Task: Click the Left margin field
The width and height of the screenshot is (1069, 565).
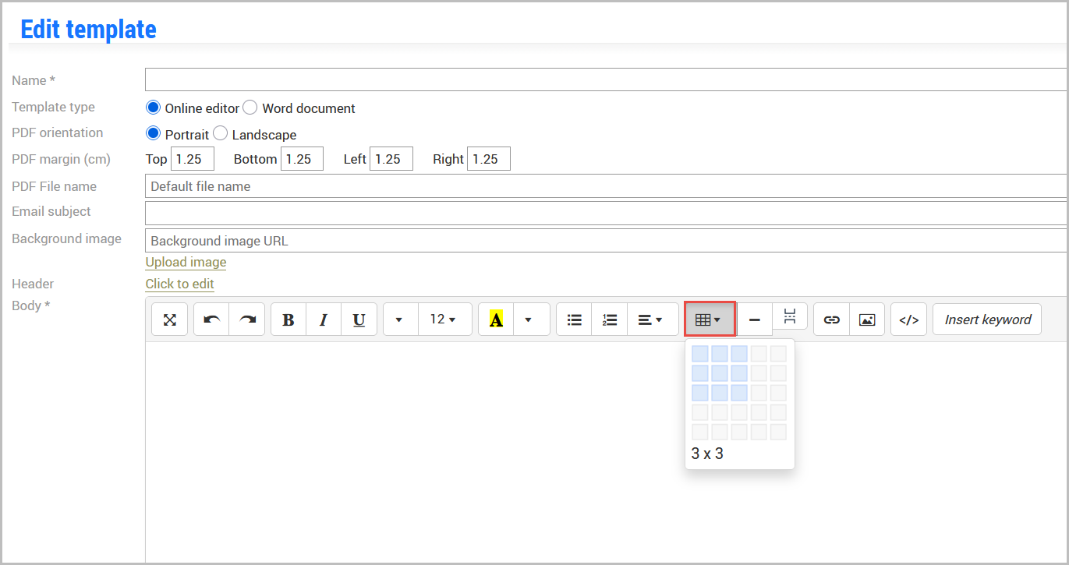Action: coord(391,159)
